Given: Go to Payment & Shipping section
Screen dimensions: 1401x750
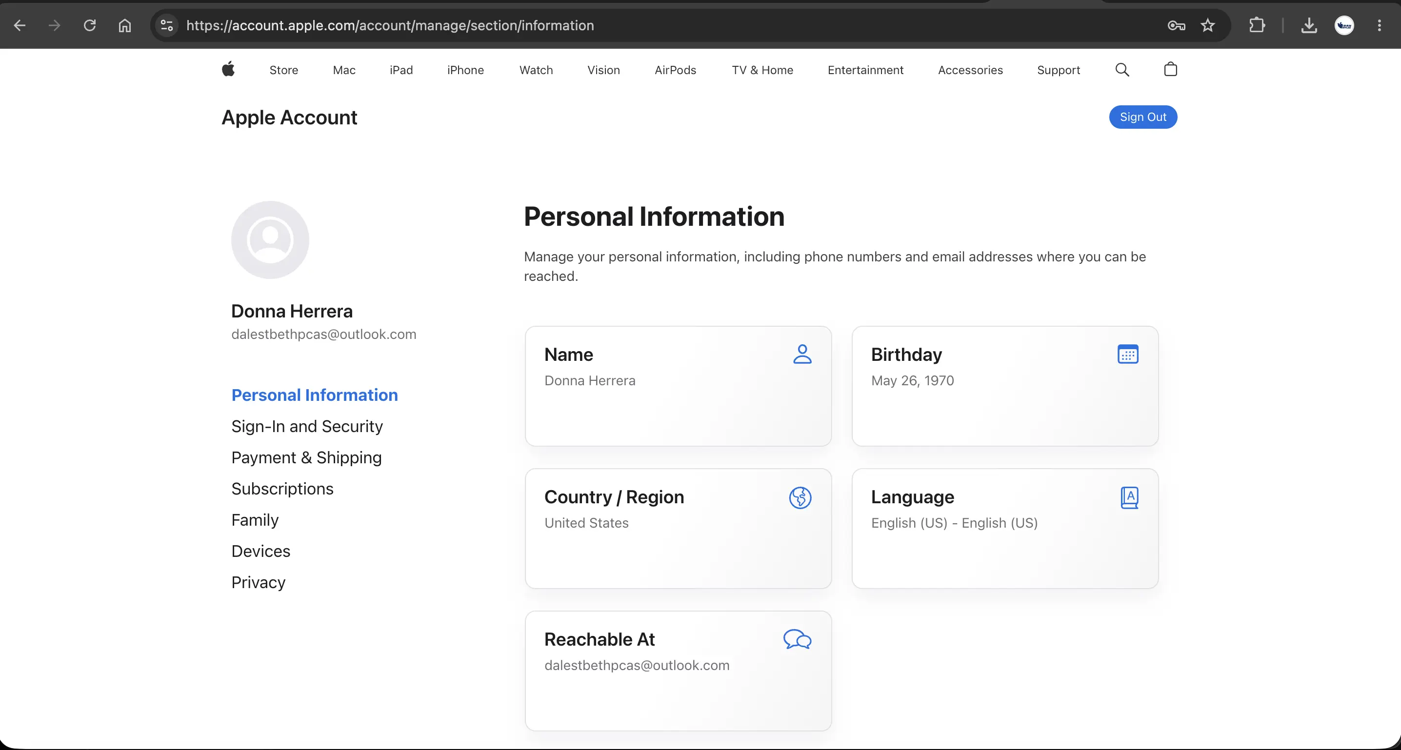Looking at the screenshot, I should click(307, 458).
